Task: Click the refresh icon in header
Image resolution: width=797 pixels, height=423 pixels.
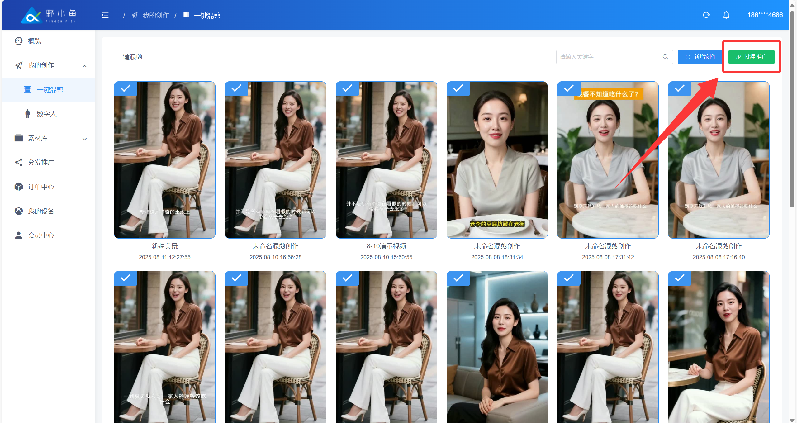Action: pyautogui.click(x=706, y=15)
